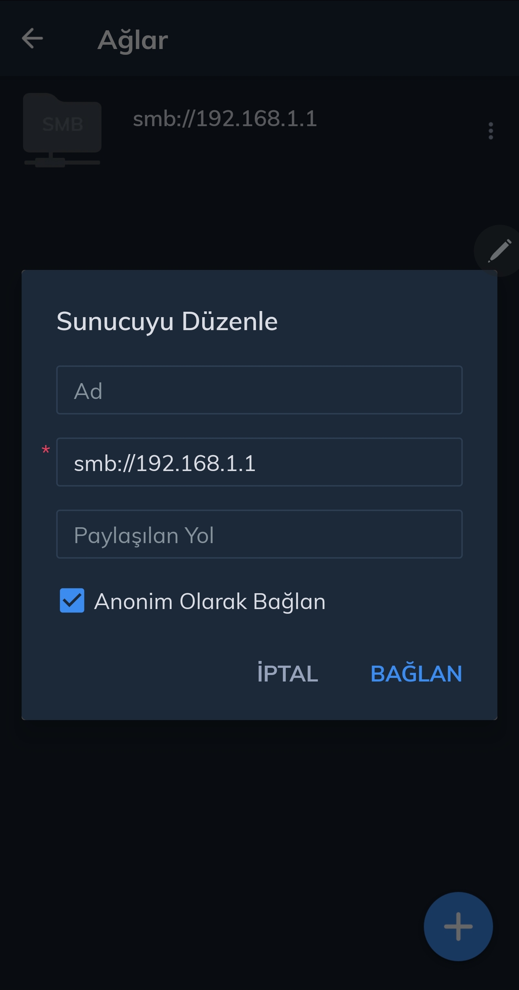Tap the pencil edit floating button
Image resolution: width=519 pixels, height=990 pixels.
tap(499, 250)
